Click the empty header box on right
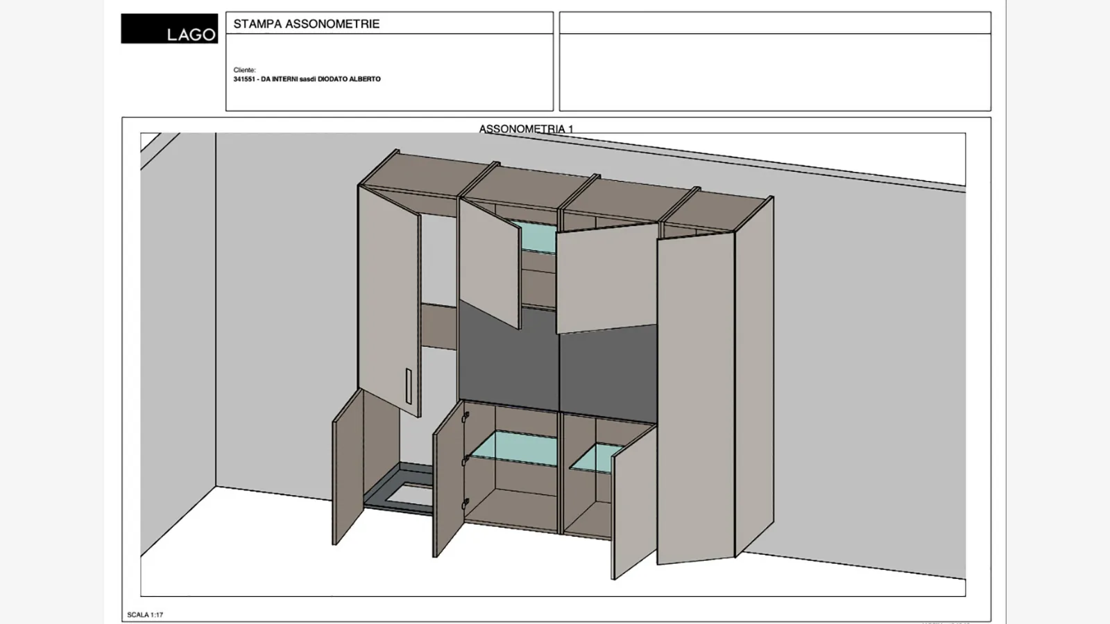1110x624 pixels. (774, 71)
